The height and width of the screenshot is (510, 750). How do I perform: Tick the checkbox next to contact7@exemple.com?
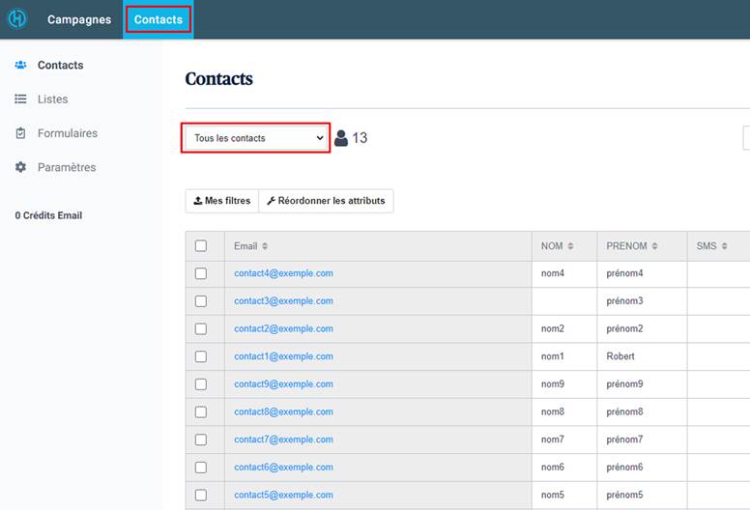coord(201,439)
